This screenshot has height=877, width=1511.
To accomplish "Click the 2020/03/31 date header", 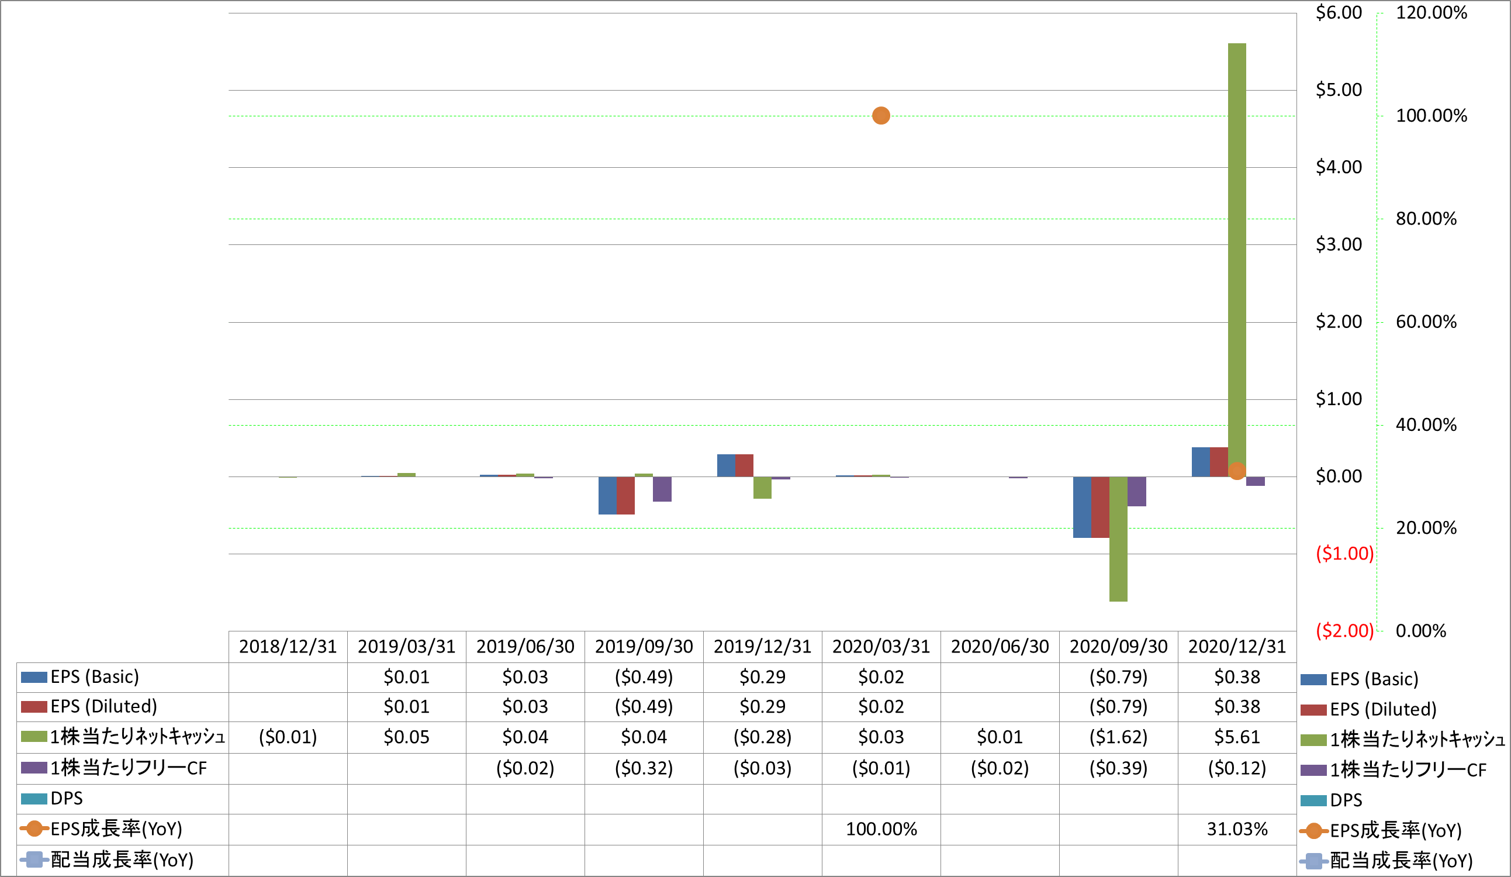I will pyautogui.click(x=881, y=647).
